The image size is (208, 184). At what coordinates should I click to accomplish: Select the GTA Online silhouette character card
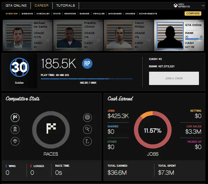[x=179, y=35]
